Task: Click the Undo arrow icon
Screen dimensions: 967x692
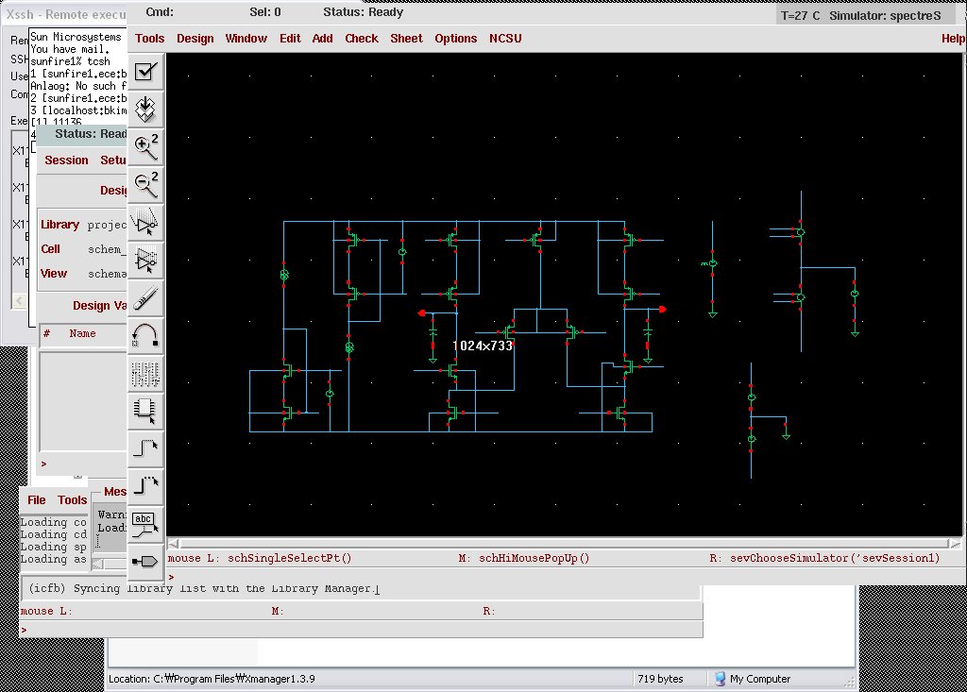Action: [145, 335]
